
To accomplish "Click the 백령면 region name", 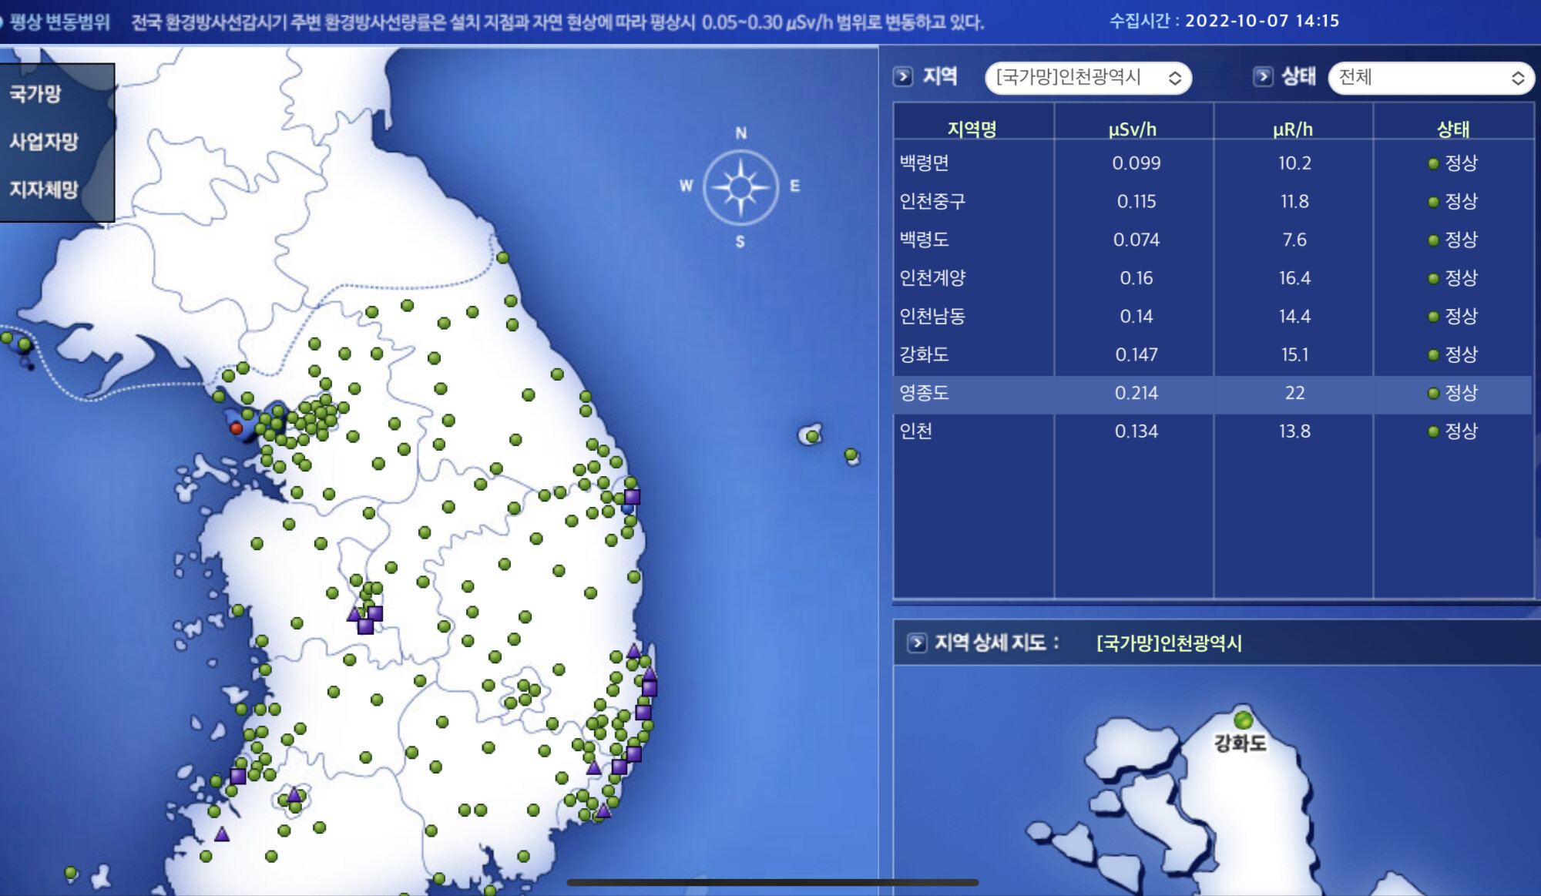I will [x=925, y=163].
